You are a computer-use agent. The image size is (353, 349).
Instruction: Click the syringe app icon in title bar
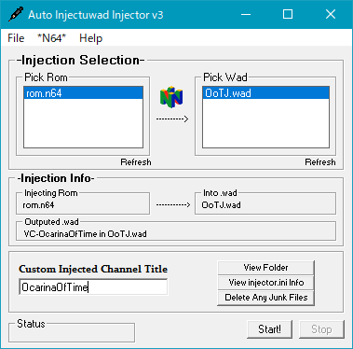[x=16, y=14]
